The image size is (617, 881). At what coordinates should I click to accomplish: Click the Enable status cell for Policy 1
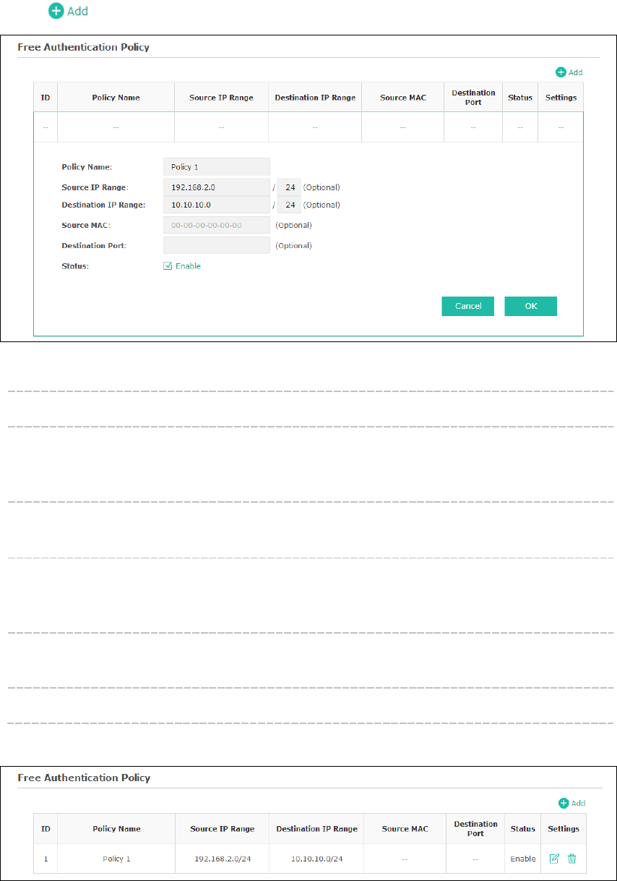522,859
